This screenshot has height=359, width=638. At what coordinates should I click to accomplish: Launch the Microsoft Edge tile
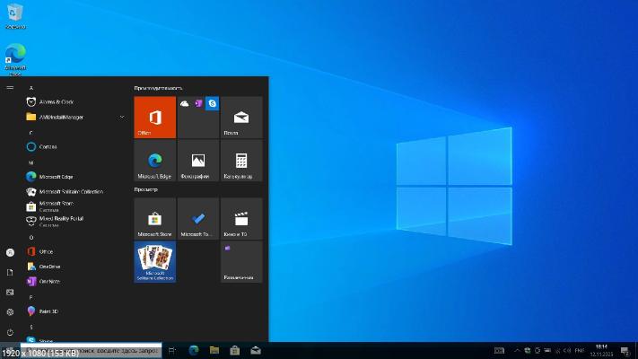click(x=154, y=162)
